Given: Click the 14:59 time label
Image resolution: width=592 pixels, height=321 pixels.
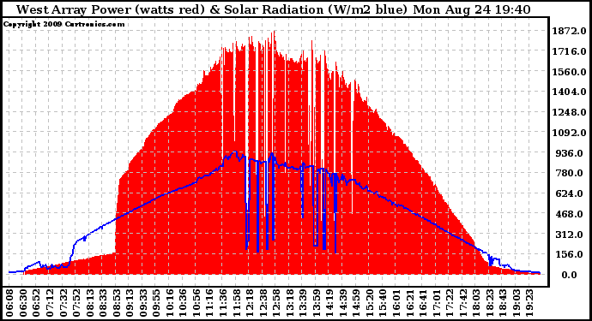Looking at the screenshot, I should [x=356, y=303].
